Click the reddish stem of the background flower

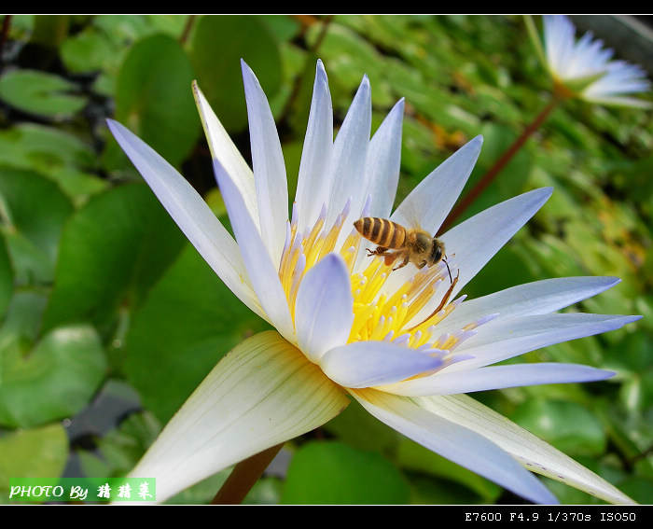click(504, 159)
